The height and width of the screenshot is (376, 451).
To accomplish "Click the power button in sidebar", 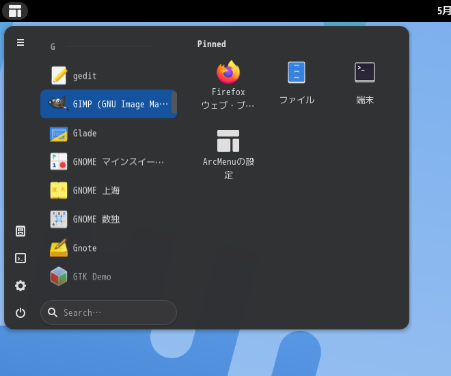I will click(20, 312).
